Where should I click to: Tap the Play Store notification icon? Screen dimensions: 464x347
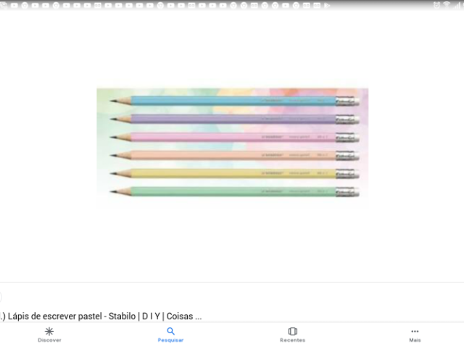(x=327, y=5)
